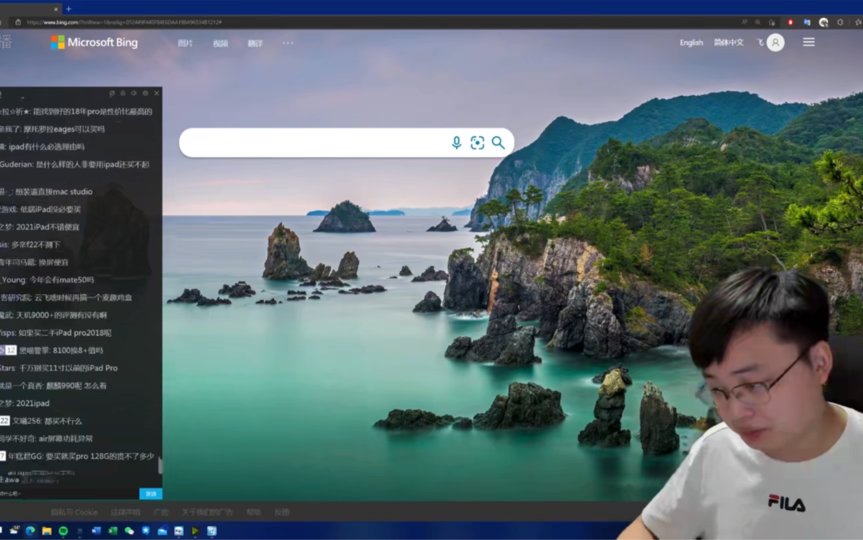The height and width of the screenshot is (540, 863).
Task: Click chat message mentioning 天玑9000+
Action: point(53,315)
